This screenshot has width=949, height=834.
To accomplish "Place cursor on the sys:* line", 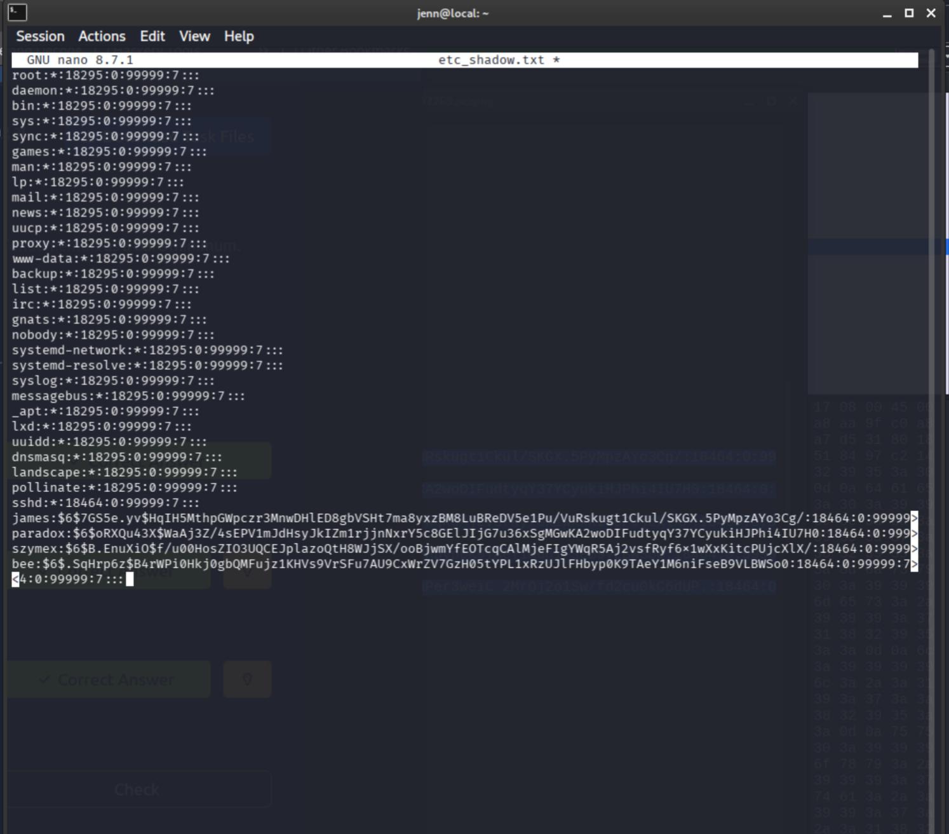I will tap(102, 121).
